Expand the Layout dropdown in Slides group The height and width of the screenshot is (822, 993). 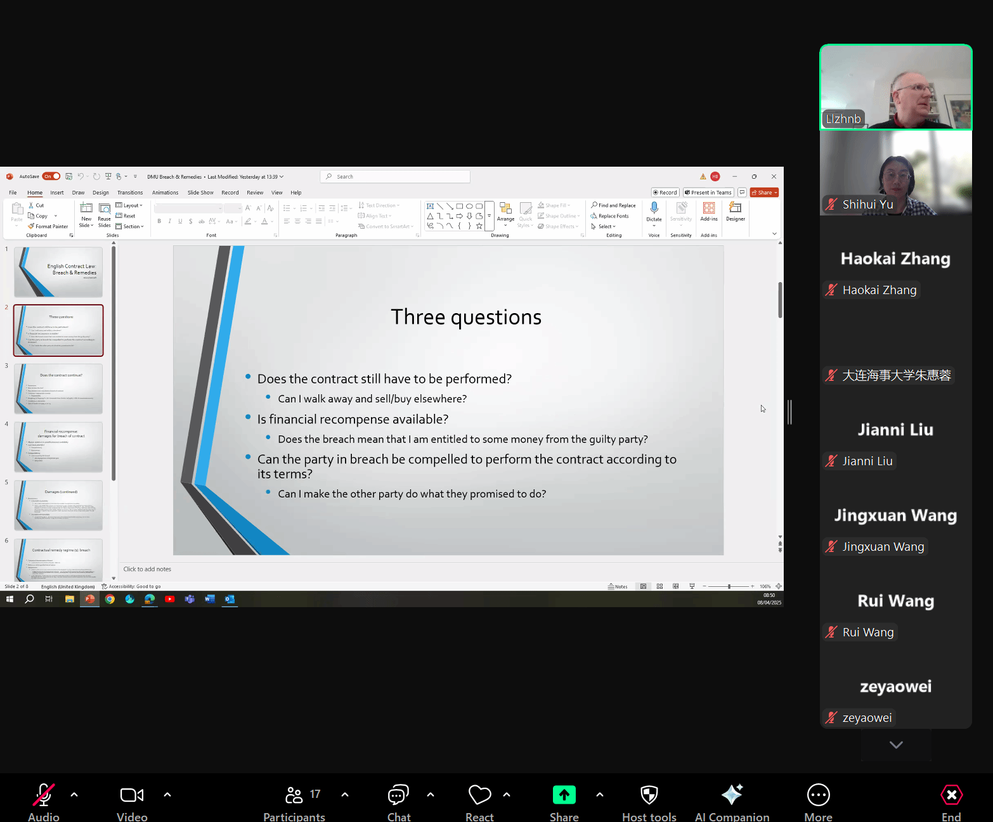coord(133,205)
